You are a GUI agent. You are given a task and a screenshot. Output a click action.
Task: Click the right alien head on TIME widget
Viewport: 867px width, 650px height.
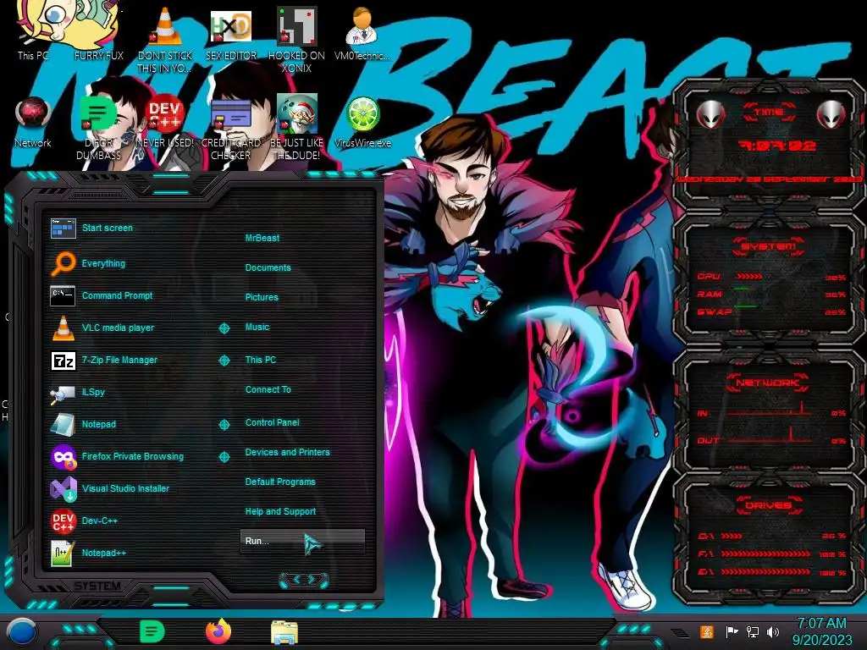tap(831, 114)
